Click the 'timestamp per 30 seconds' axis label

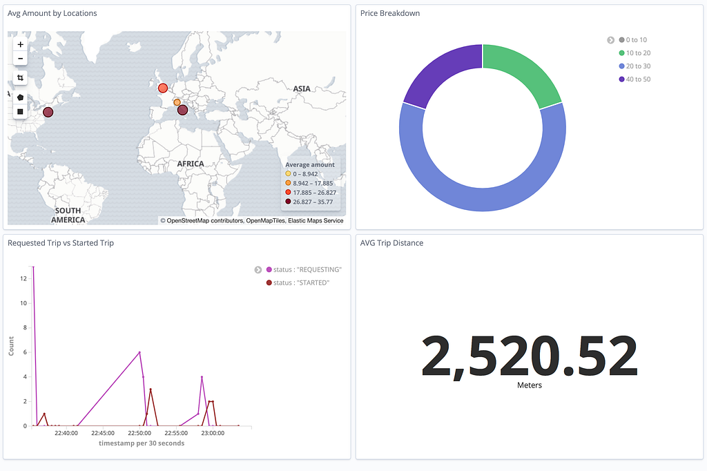coord(142,443)
